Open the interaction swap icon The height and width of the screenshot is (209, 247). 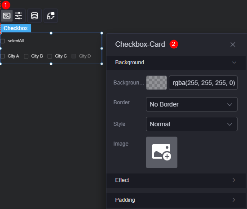coord(51,16)
